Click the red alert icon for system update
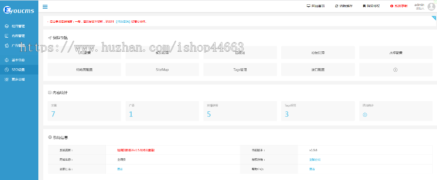The height and width of the screenshot is (180, 437). (391, 6)
